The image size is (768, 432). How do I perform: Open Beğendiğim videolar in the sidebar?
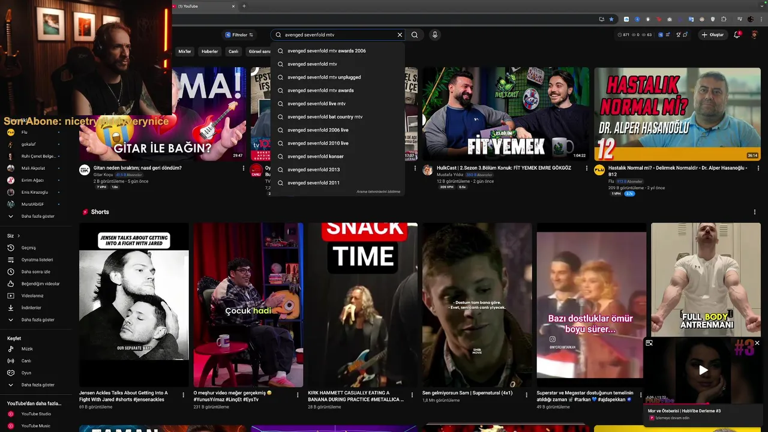click(x=36, y=284)
